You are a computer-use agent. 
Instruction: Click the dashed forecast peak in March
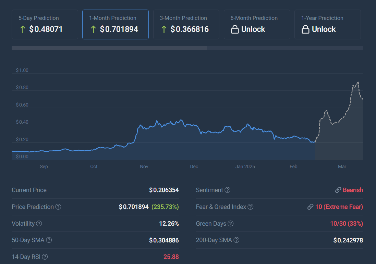click(x=358, y=83)
